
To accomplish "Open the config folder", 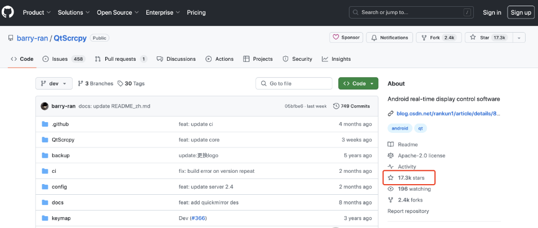I will point(59,187).
